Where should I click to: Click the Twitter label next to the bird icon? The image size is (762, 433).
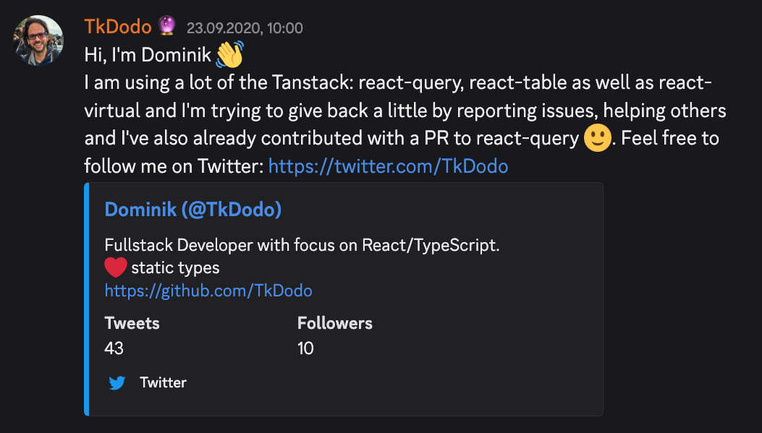pos(164,382)
